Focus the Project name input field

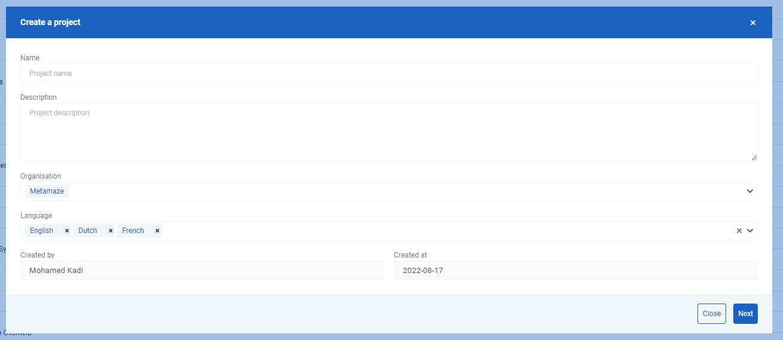(x=389, y=73)
